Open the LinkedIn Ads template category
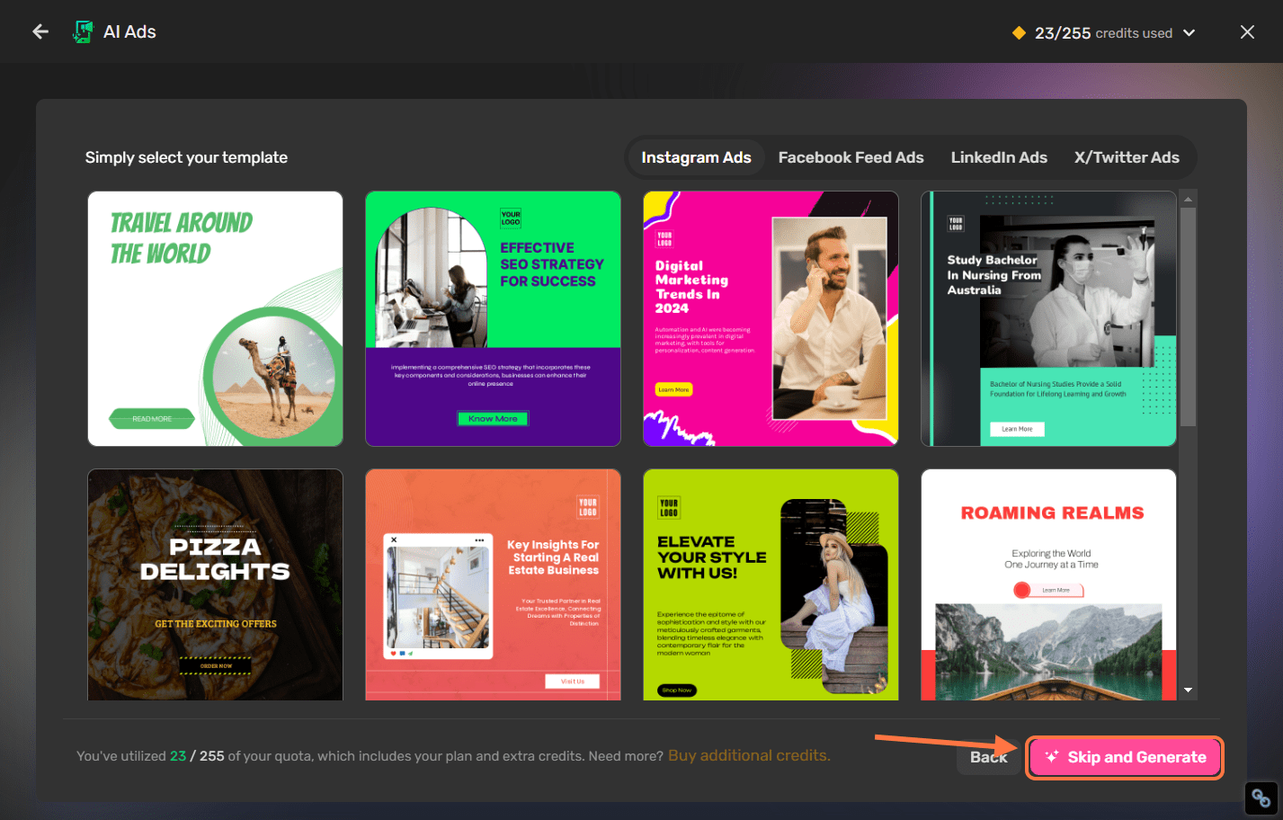 click(999, 156)
